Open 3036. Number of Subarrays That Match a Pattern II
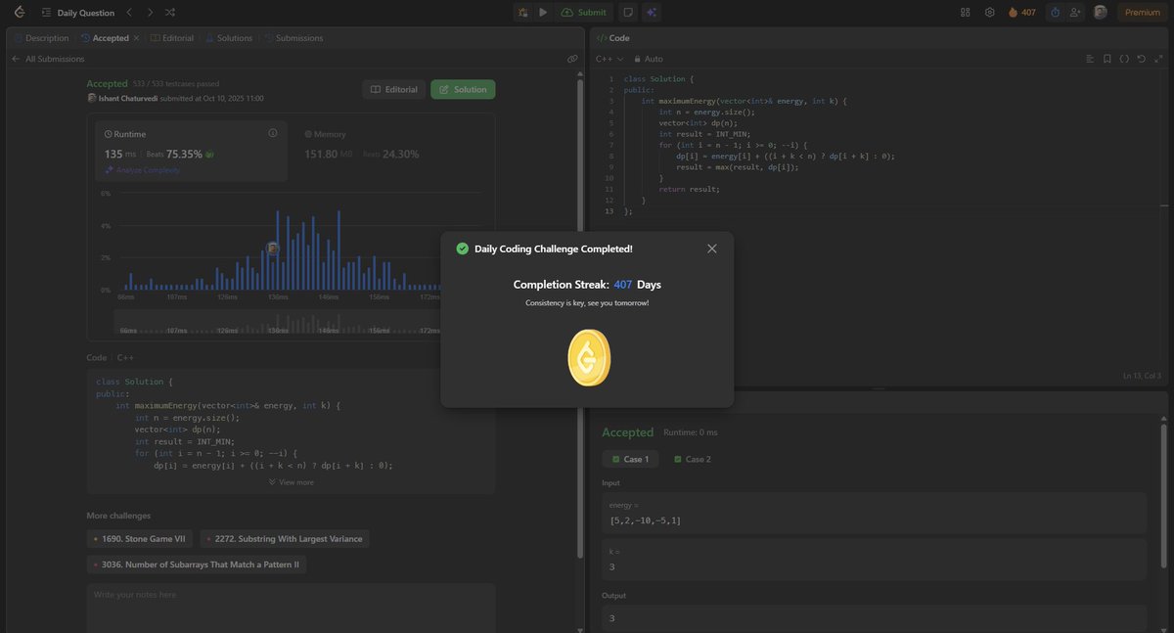This screenshot has height=633, width=1174. (x=197, y=565)
